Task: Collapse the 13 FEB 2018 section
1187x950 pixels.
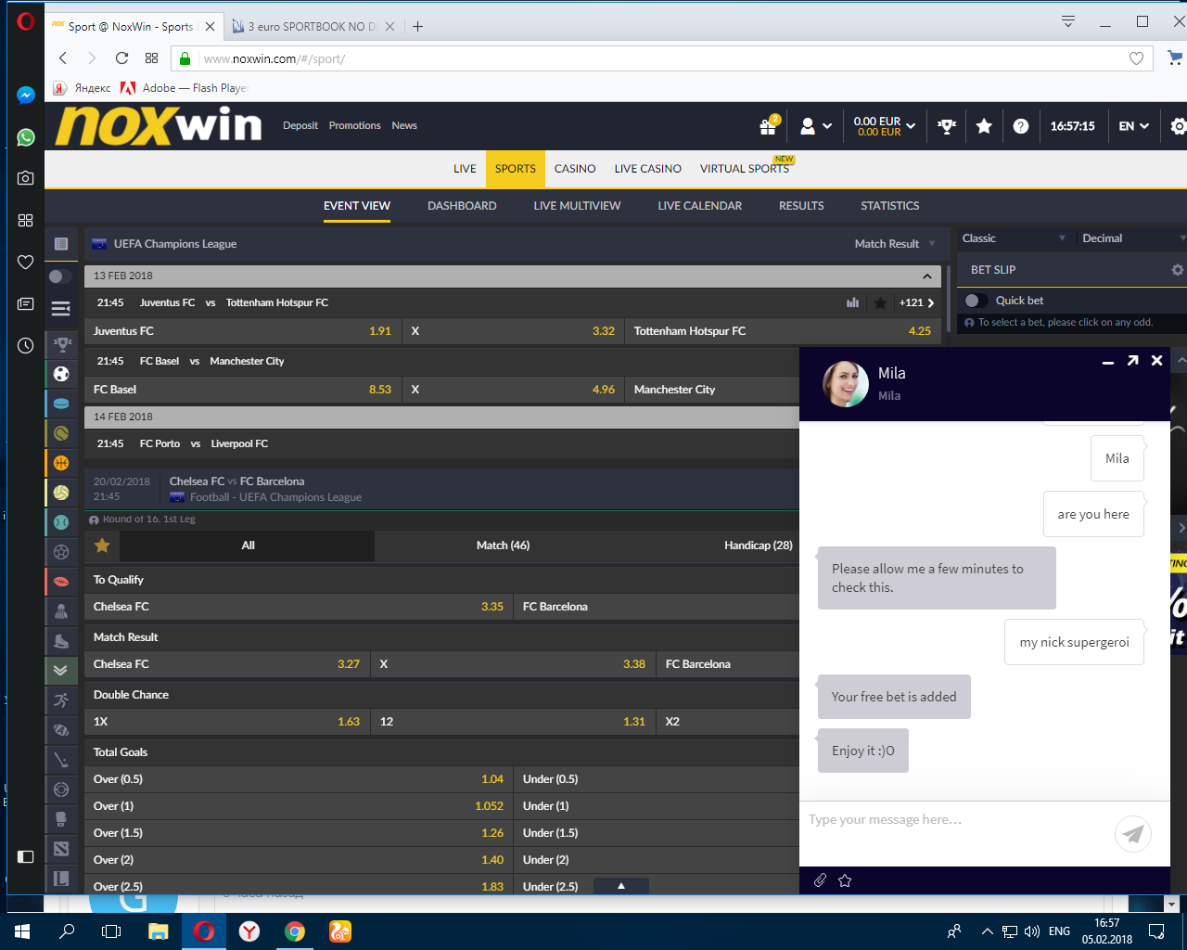Action: click(x=927, y=276)
